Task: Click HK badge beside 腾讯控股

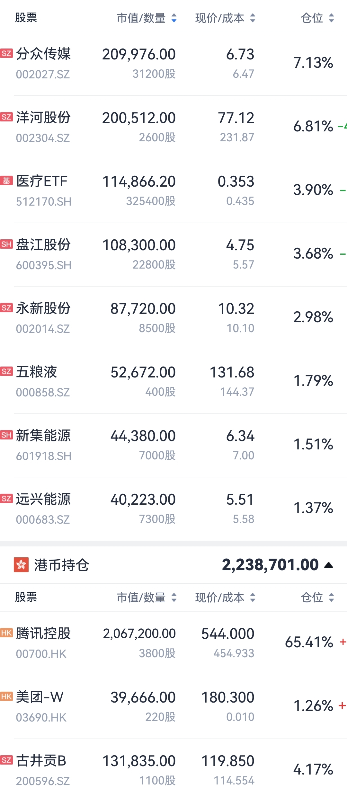Action: [6, 633]
